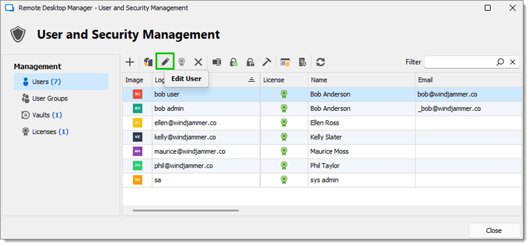Screen dimensions: 530x246
Task: Open the Import users toolbar icon
Action: (148, 62)
